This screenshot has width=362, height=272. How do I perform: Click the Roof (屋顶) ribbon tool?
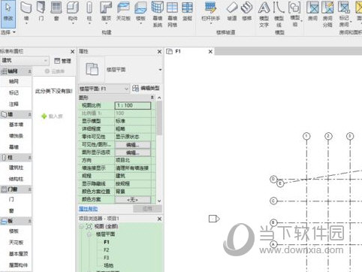tap(106, 12)
